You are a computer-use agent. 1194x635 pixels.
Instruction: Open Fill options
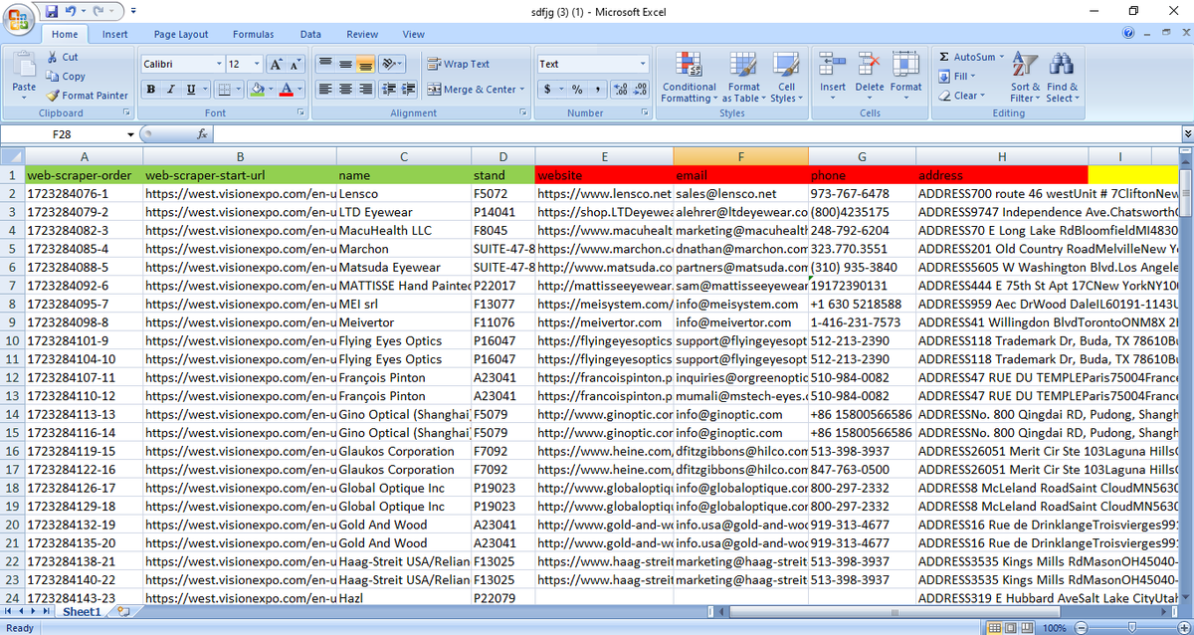[957, 76]
